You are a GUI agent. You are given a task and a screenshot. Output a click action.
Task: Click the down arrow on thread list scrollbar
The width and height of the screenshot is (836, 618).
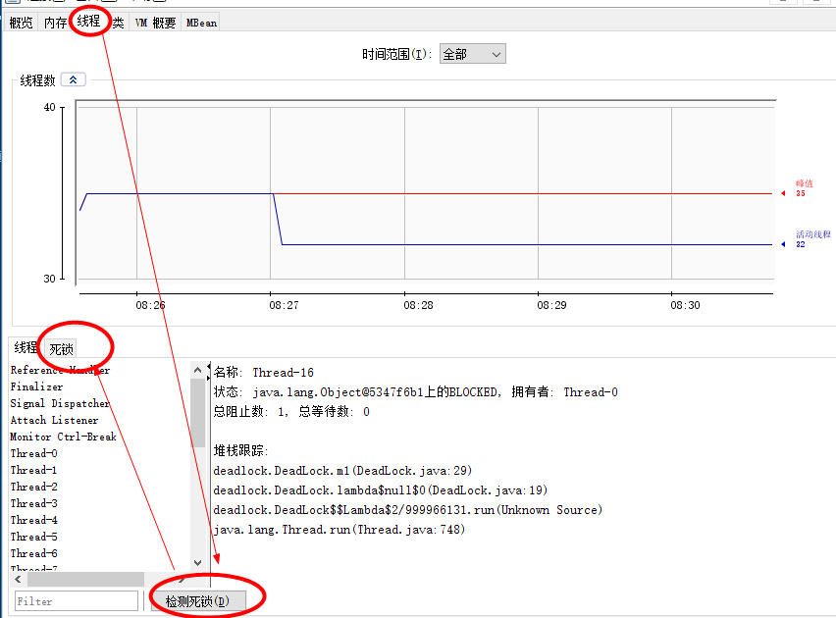[198, 560]
